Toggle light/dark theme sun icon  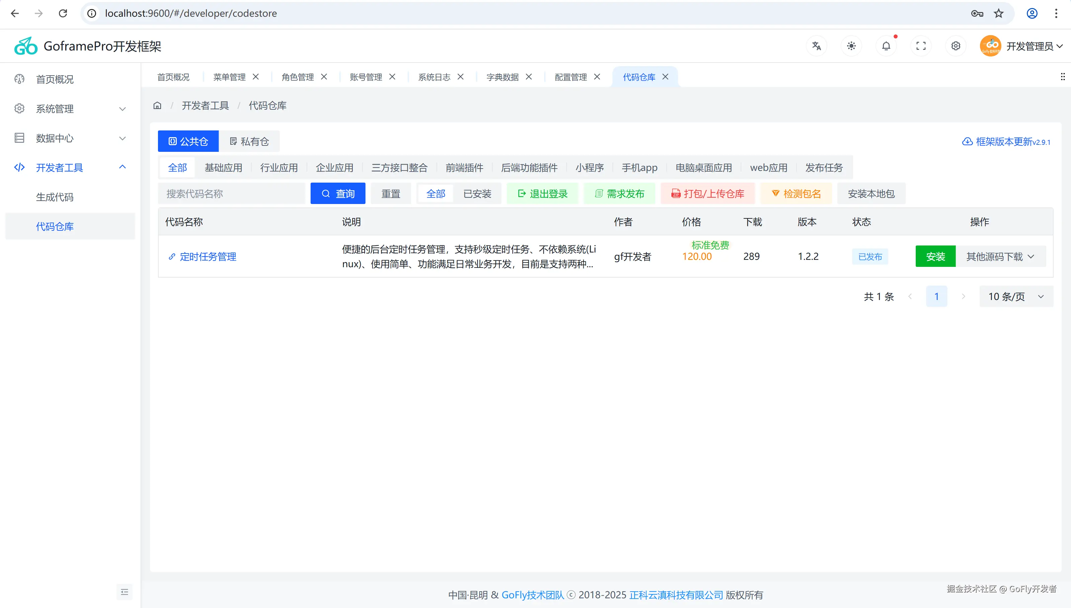click(x=851, y=46)
